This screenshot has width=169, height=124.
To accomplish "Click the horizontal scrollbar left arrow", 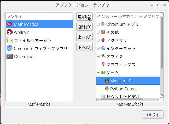I will (x=98, y=99).
